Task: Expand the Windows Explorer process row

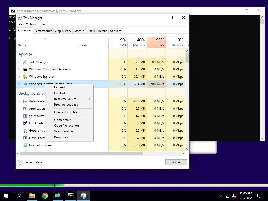Action: [19, 77]
